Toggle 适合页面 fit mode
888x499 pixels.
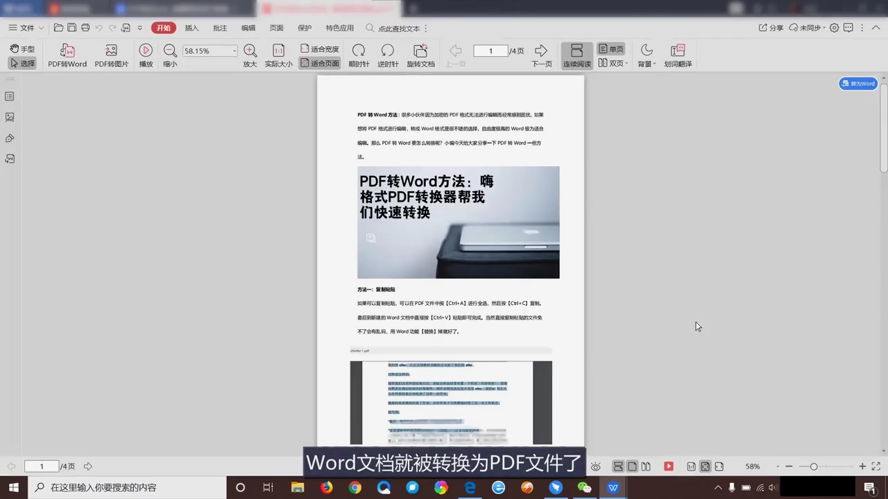(319, 63)
